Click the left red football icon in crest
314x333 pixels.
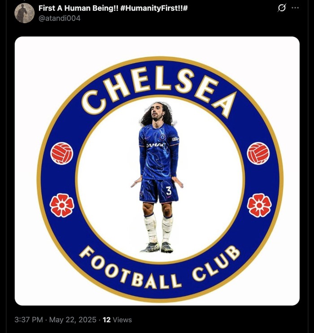point(61,153)
